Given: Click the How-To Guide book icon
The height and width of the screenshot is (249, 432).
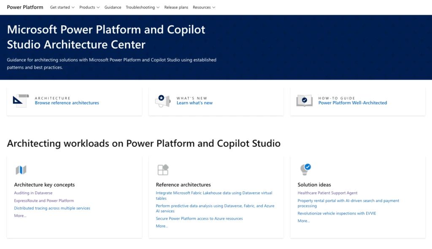Looking at the screenshot, I should point(305,100).
